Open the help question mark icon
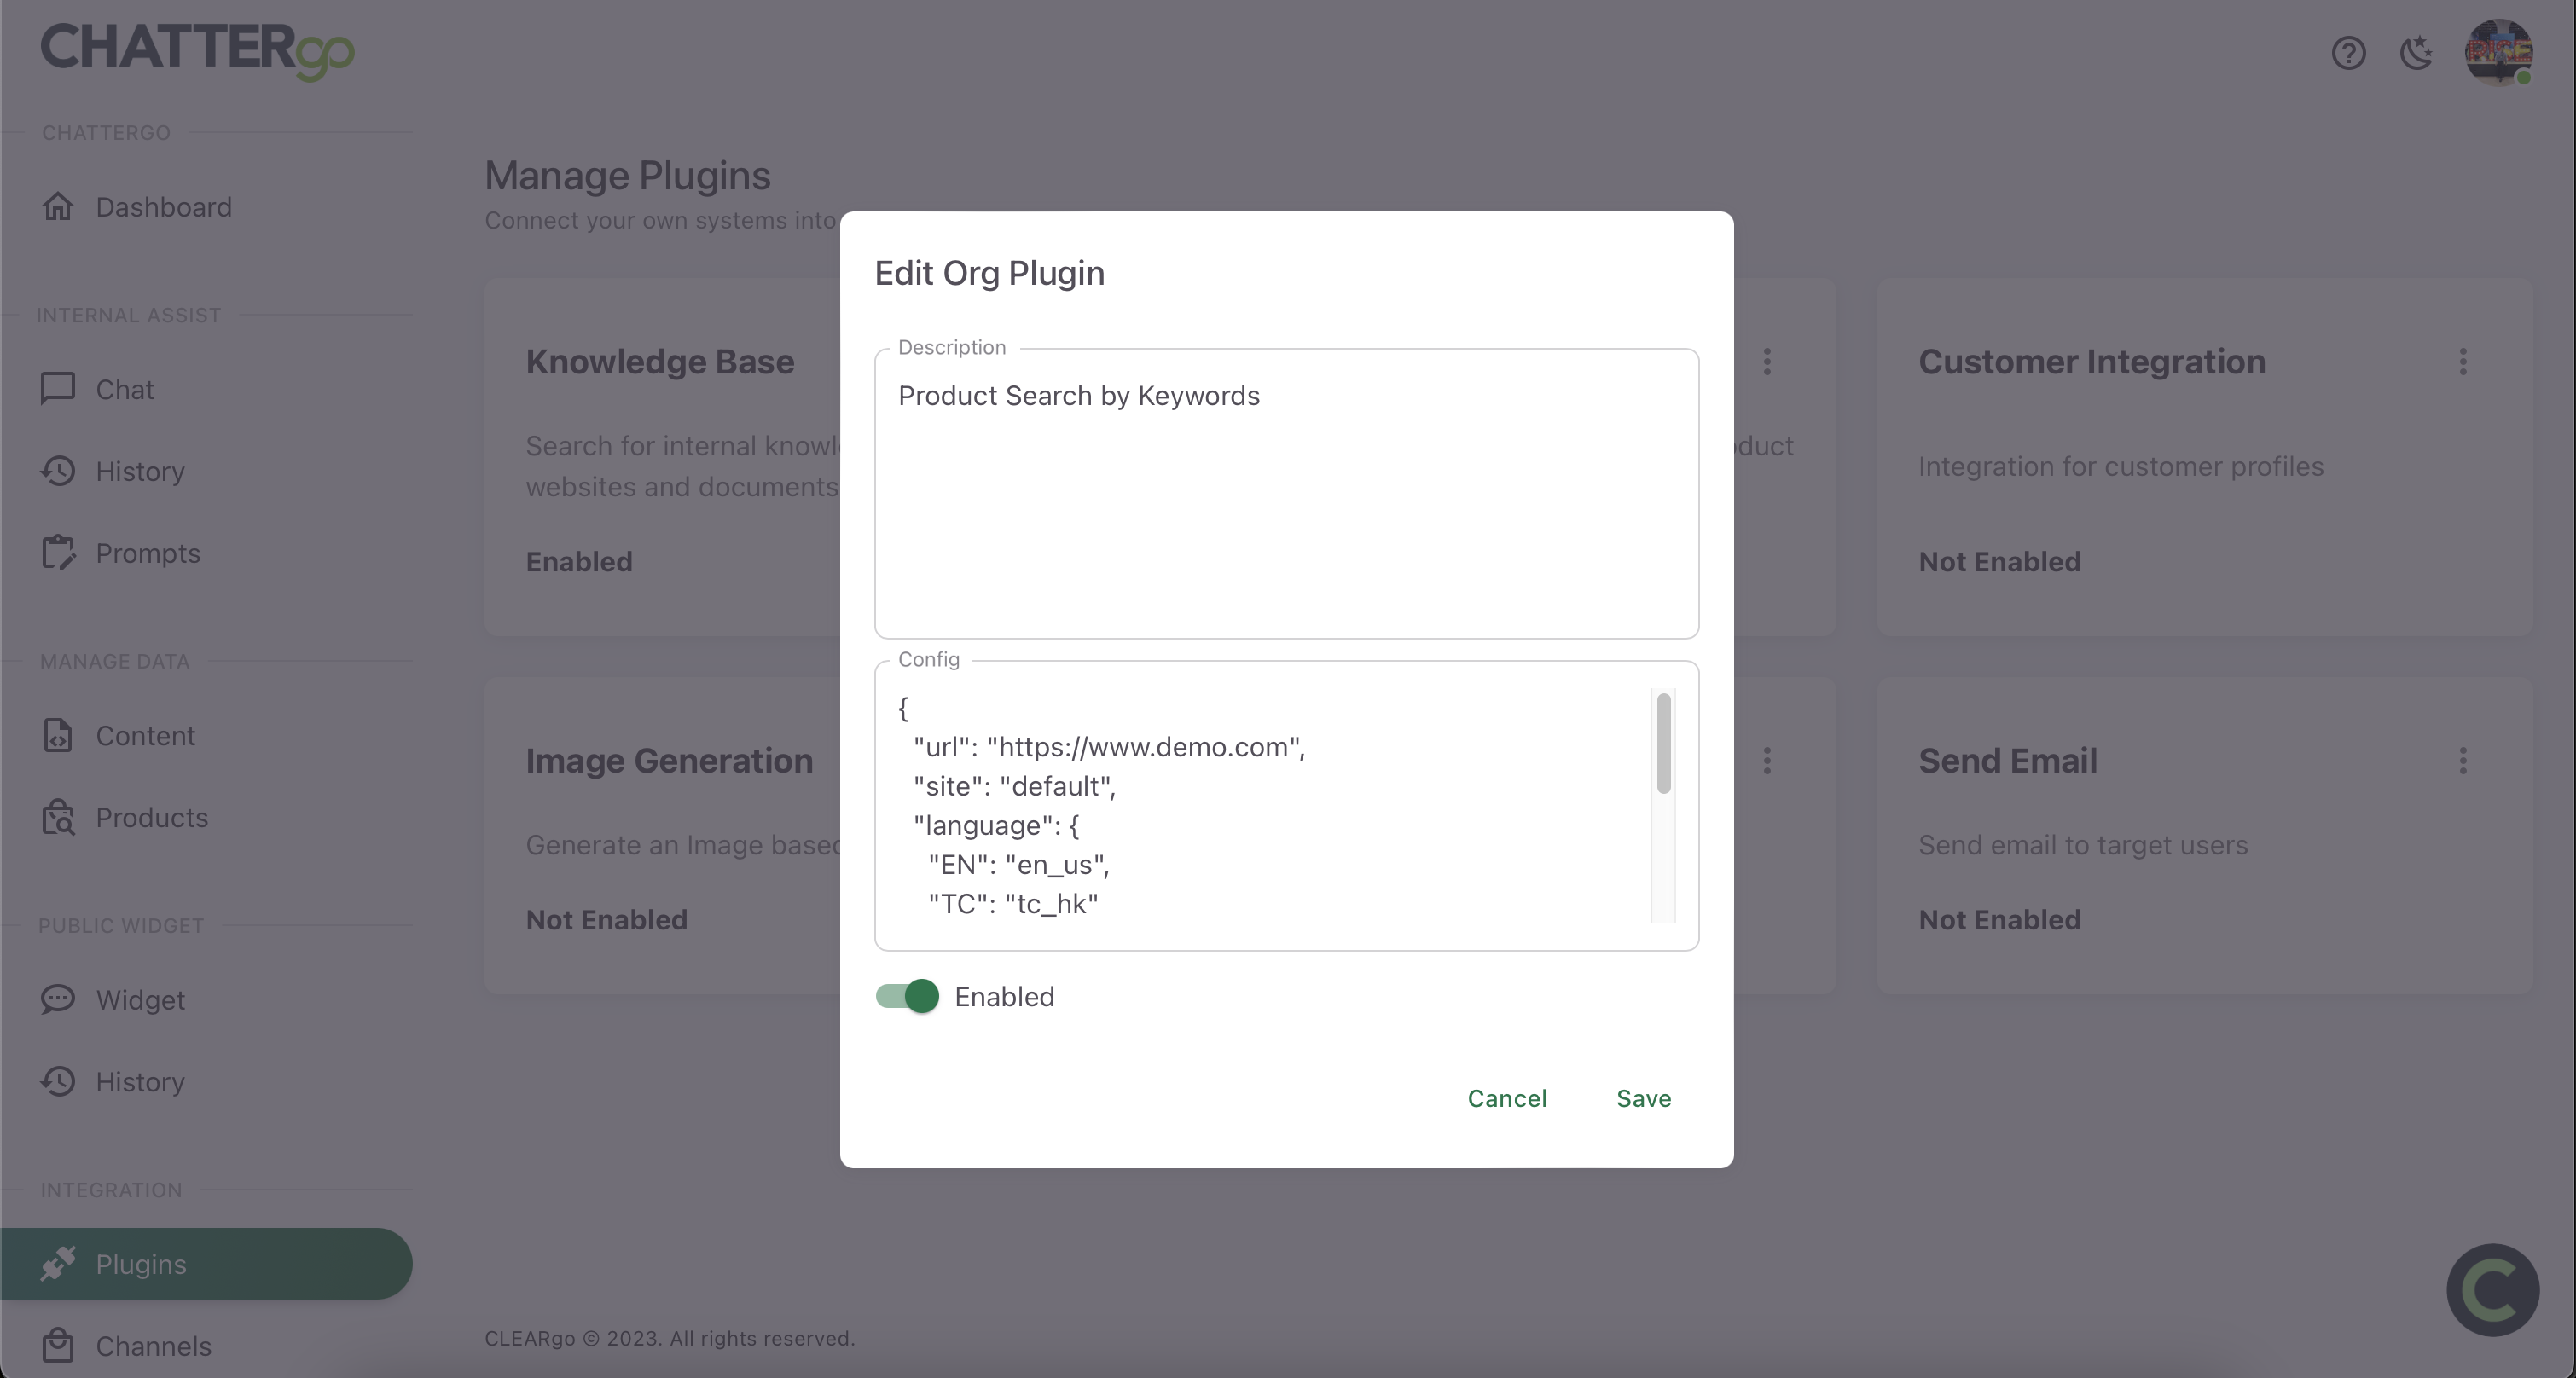Image resolution: width=2576 pixels, height=1378 pixels. point(2348,52)
